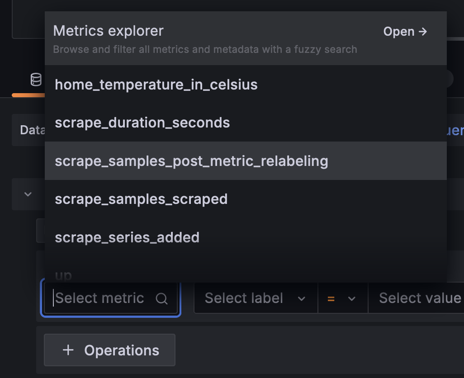Click the Metrics explorer header title
Screen dimensions: 464x378
coord(108,31)
